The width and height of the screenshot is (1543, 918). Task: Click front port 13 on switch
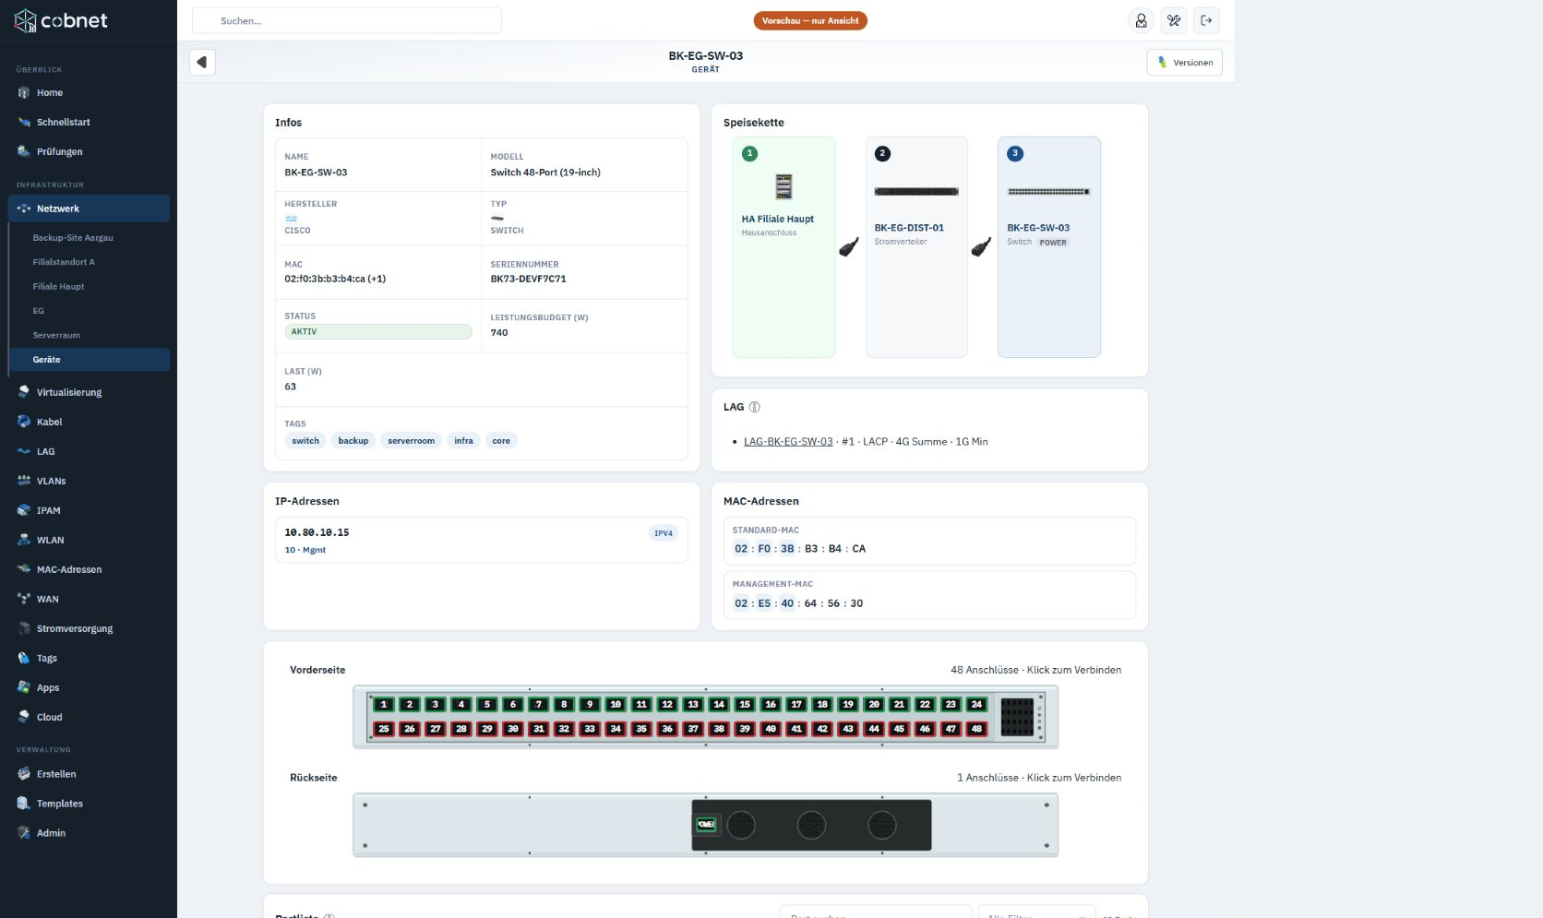[x=693, y=704]
